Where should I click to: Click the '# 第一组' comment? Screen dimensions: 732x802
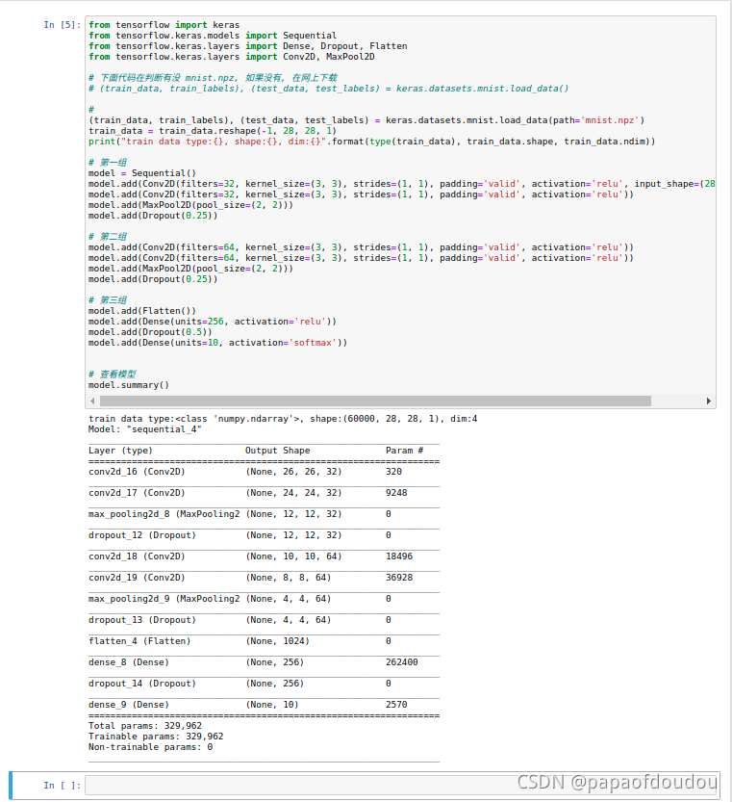108,163
